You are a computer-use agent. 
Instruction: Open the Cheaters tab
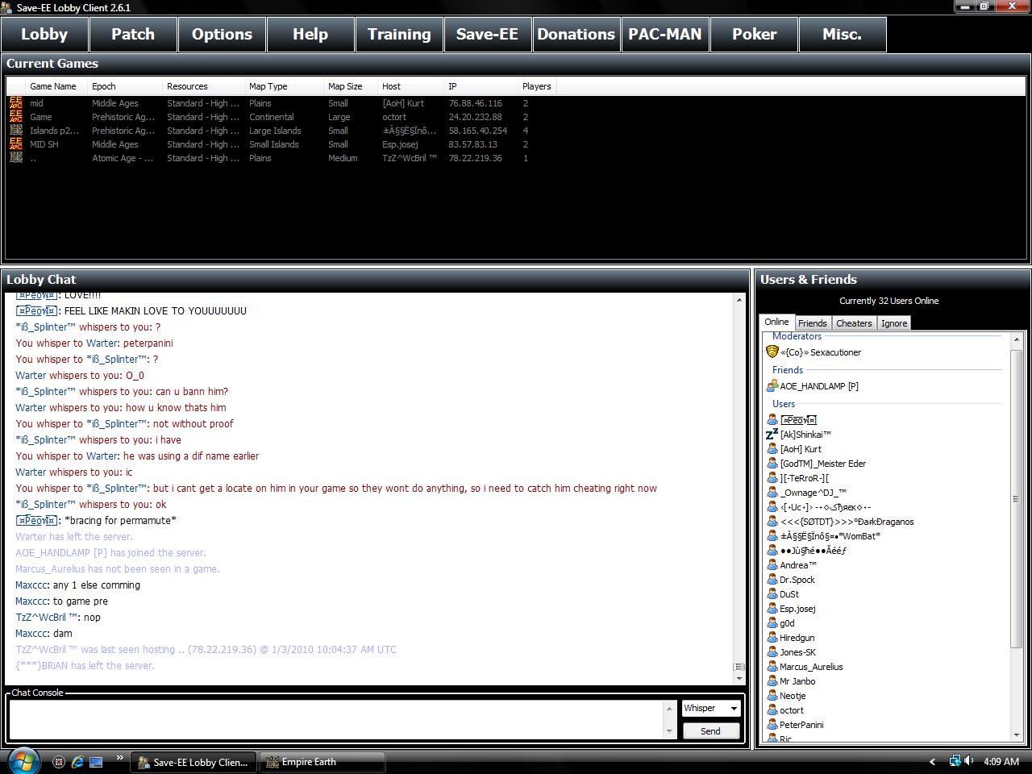[854, 323]
